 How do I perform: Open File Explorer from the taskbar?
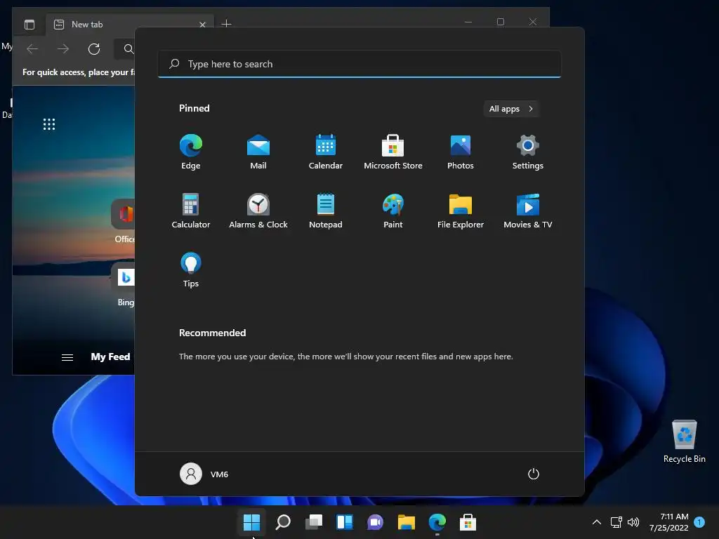click(407, 522)
